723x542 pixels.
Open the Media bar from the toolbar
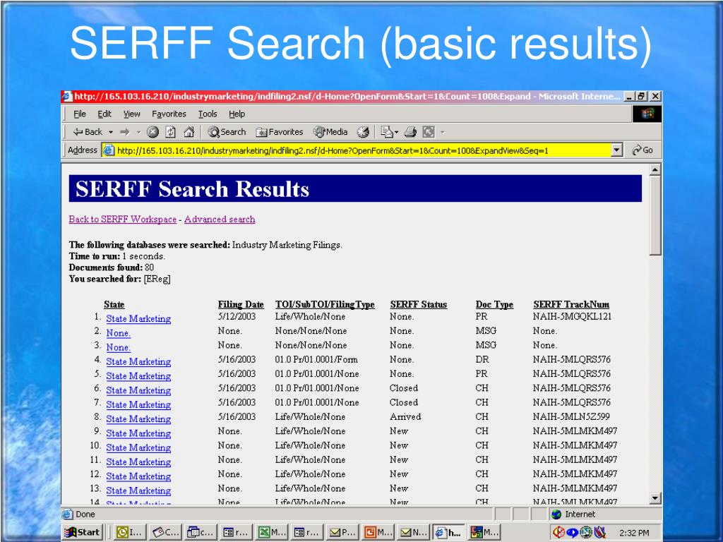click(330, 132)
